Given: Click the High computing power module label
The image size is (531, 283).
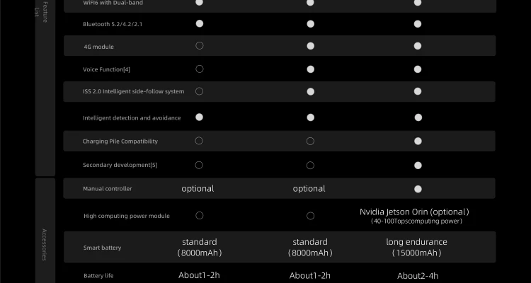Looking at the screenshot, I should [126, 216].
